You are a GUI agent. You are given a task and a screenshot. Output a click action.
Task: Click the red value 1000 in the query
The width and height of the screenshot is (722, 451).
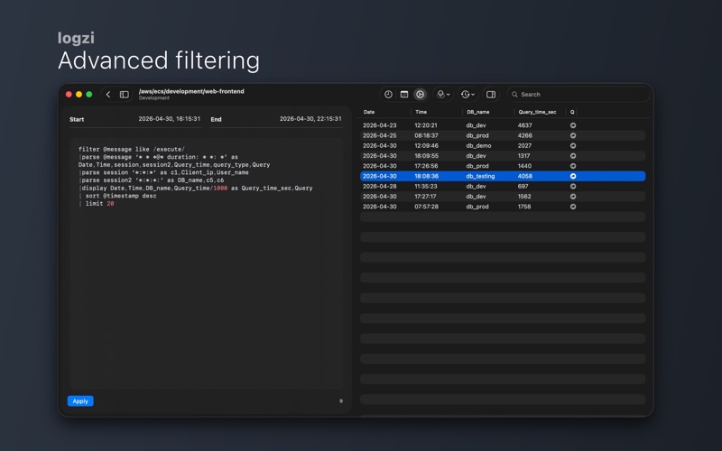click(x=220, y=189)
